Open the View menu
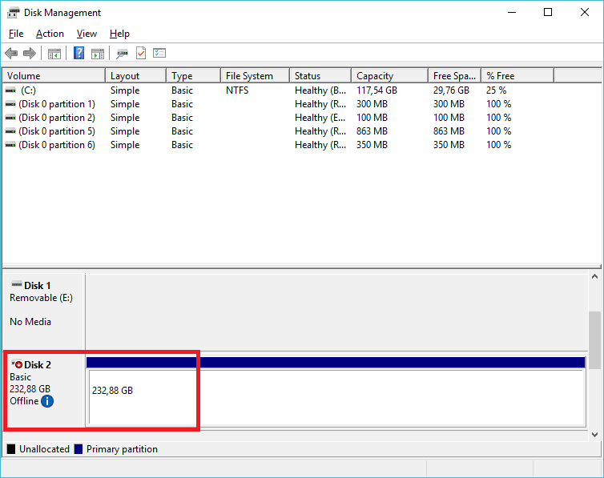Image resolution: width=604 pixels, height=478 pixels. click(87, 34)
